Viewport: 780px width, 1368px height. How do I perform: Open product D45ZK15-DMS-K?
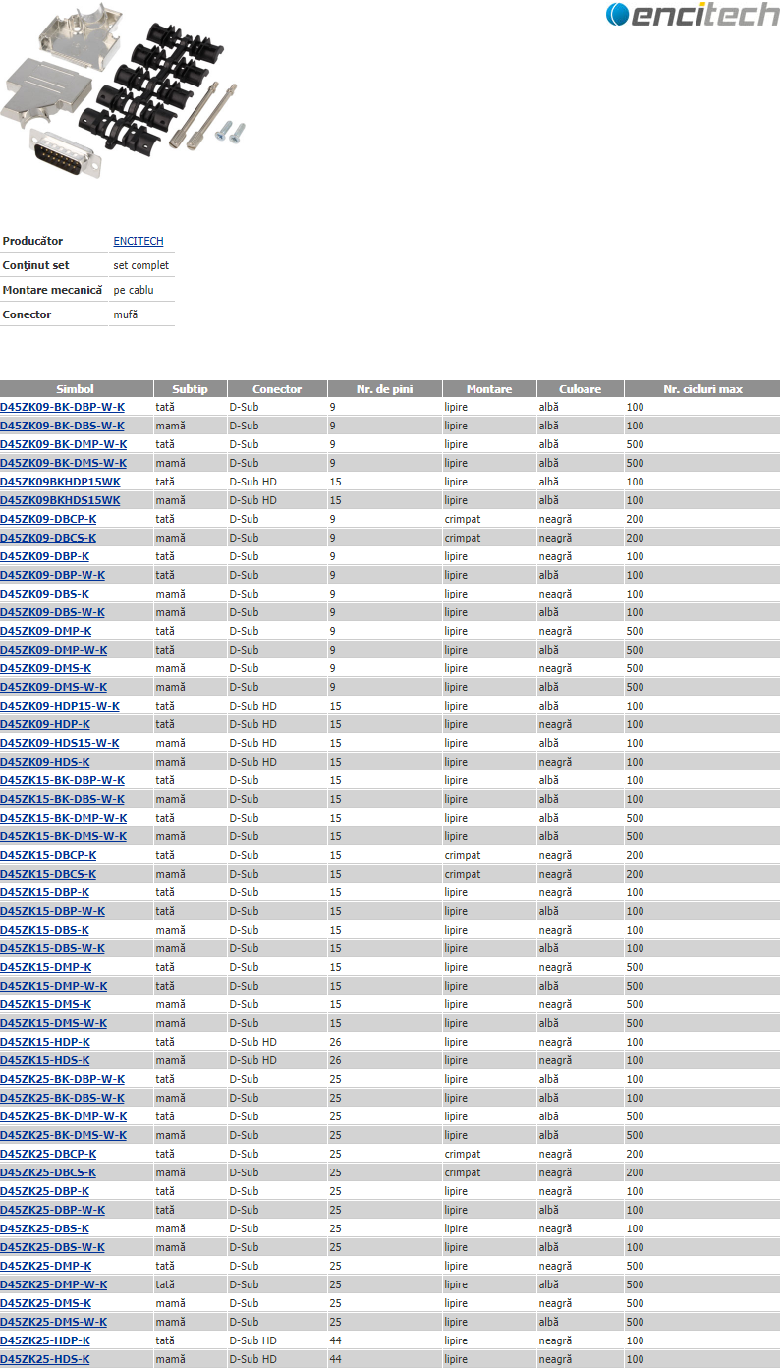(46, 1004)
